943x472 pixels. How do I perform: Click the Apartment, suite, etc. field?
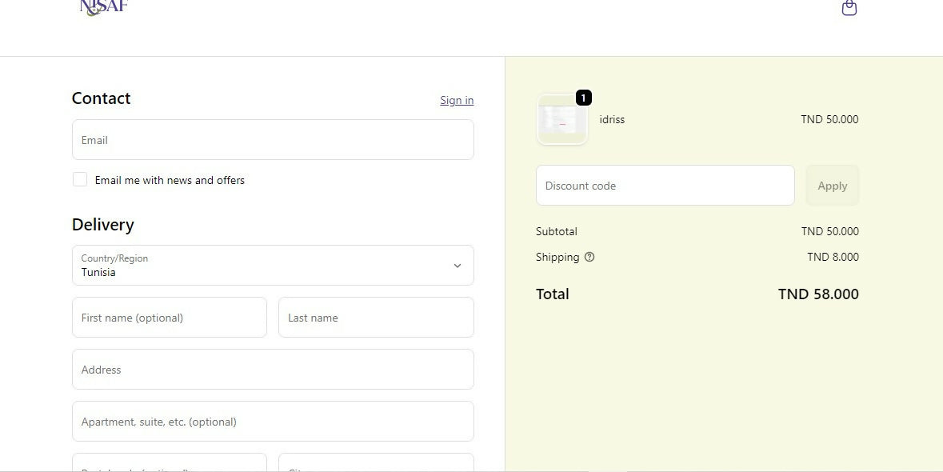point(273,422)
